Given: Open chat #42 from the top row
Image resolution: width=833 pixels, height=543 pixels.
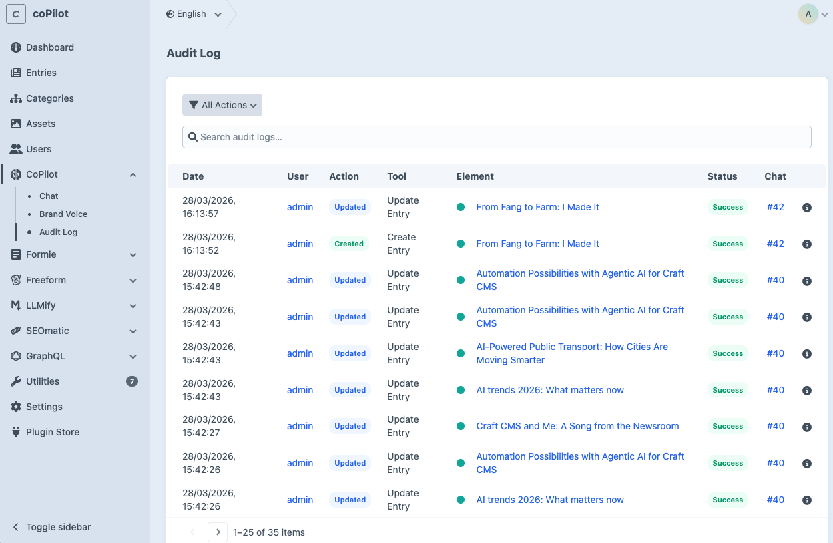Looking at the screenshot, I should tap(775, 207).
